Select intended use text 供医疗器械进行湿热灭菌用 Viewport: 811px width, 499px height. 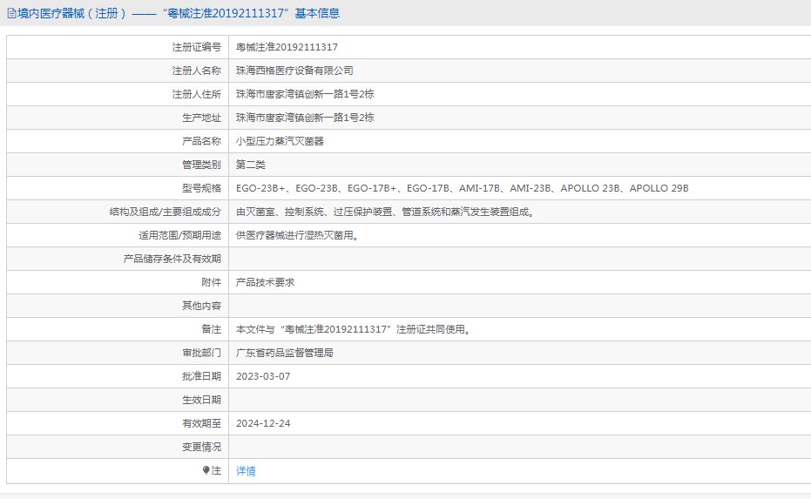point(297,235)
